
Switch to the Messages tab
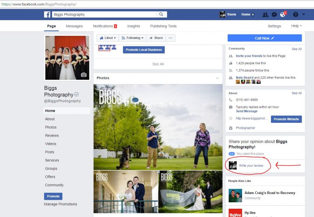click(74, 26)
